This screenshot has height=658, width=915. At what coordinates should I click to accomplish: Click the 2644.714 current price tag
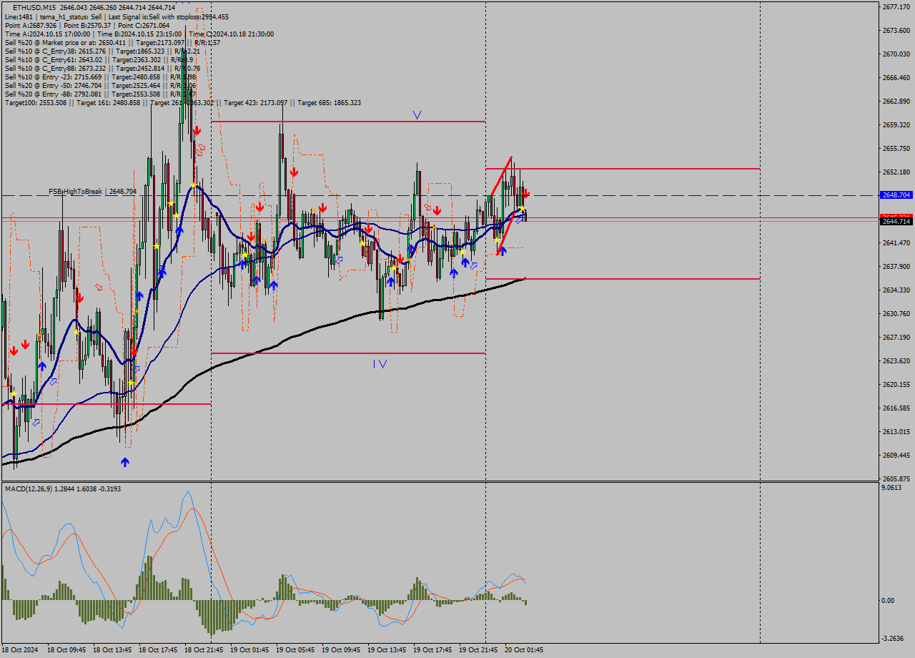896,221
